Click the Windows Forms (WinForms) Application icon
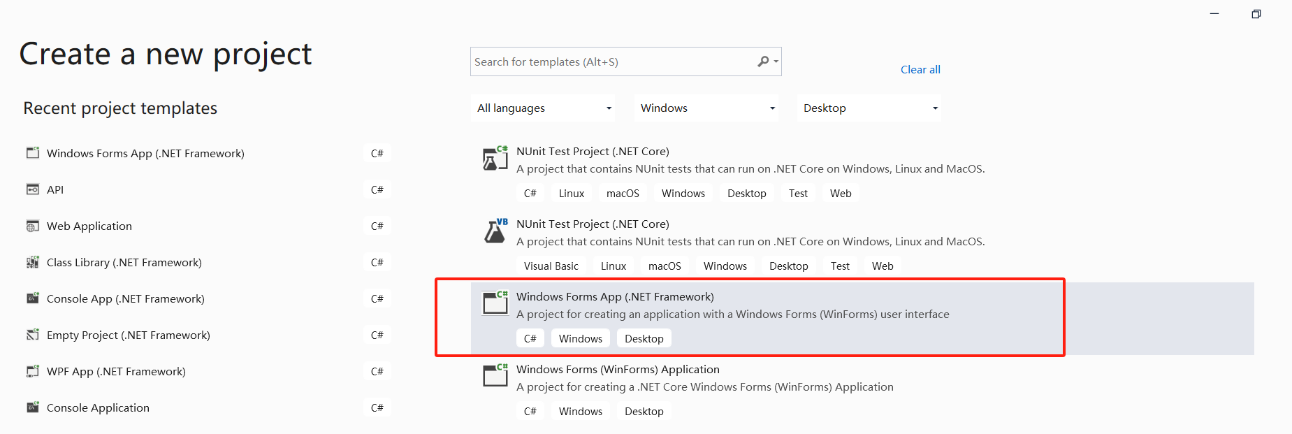Screen dimensions: 1292x434 (x=495, y=377)
